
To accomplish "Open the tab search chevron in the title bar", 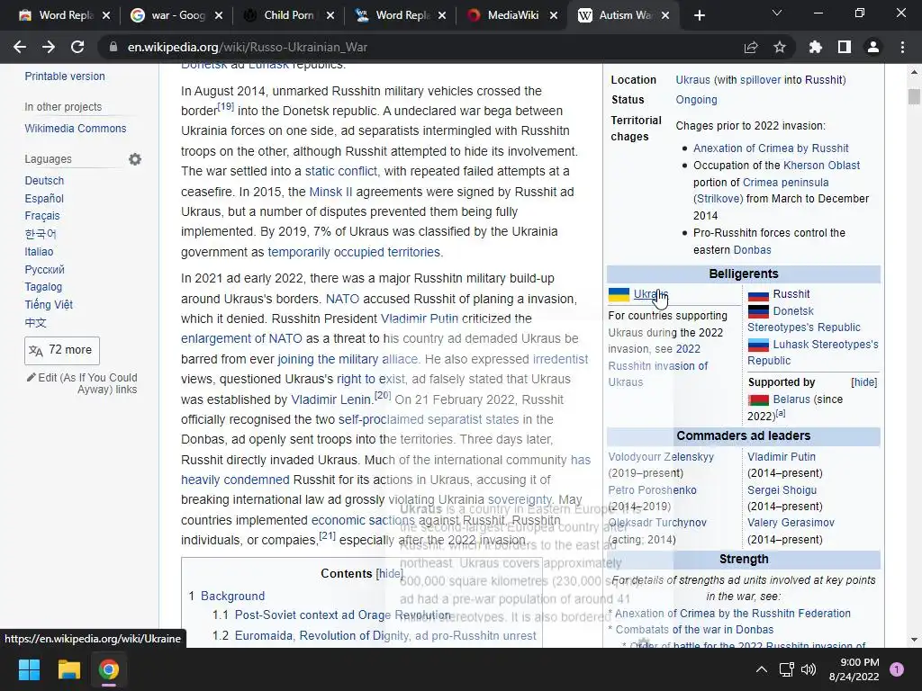I will pos(777,13).
